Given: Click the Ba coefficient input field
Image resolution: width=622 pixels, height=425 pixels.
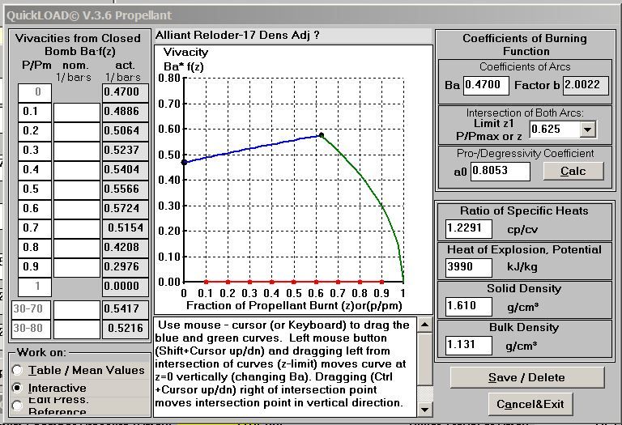Looking at the screenshot, I should (x=486, y=85).
